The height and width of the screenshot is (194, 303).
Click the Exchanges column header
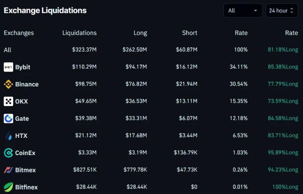pyautogui.click(x=19, y=33)
